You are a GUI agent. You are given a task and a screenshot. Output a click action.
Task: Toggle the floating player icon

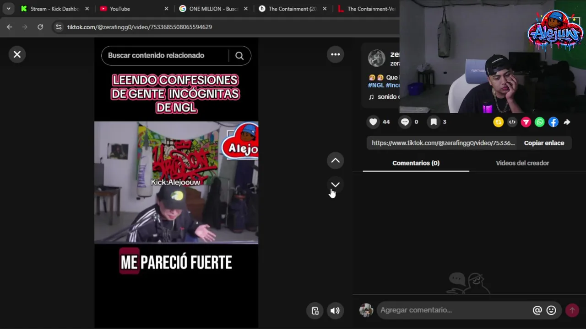tap(315, 311)
